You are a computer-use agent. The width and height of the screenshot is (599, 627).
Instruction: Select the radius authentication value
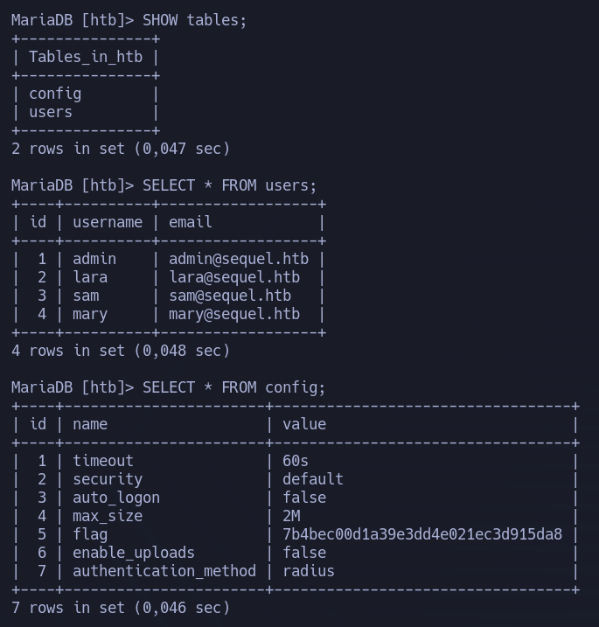[x=309, y=571]
